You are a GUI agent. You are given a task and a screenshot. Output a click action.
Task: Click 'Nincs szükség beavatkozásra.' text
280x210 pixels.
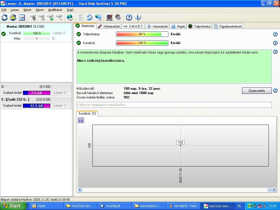click(101, 61)
